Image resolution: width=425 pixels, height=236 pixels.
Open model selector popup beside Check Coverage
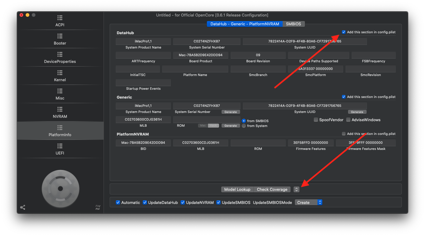tap(296, 189)
